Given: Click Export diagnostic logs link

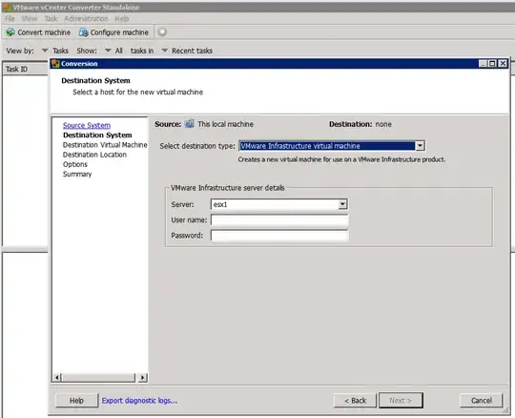Looking at the screenshot, I should pos(139,400).
